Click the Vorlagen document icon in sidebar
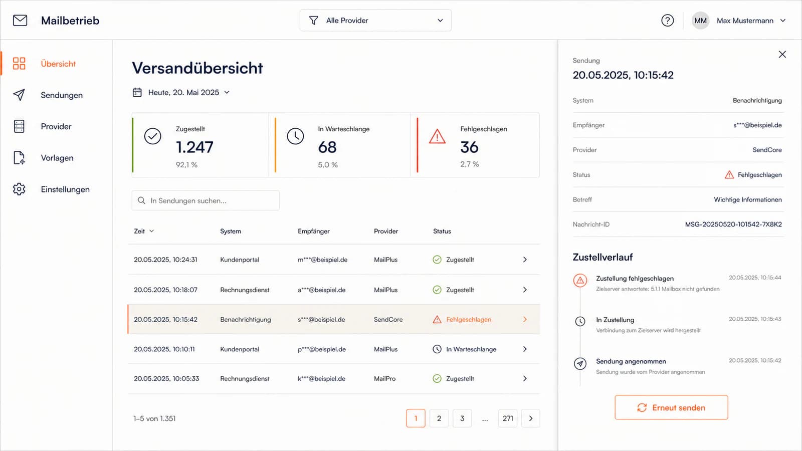 coord(19,158)
